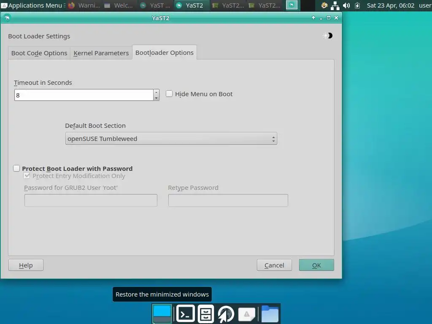Toggle the dark mode moon icon

pyautogui.click(x=328, y=36)
